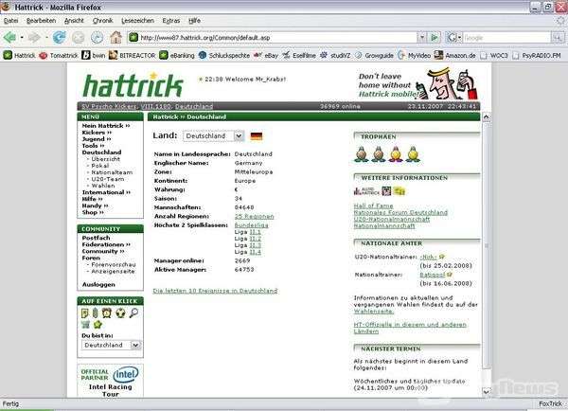Open the search engine selector dropdown

tap(454, 37)
